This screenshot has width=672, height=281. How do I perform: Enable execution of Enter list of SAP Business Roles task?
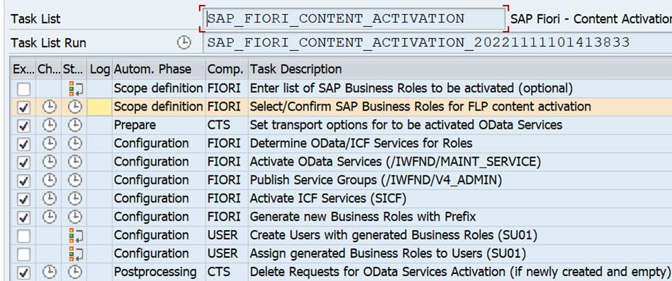pyautogui.click(x=23, y=89)
